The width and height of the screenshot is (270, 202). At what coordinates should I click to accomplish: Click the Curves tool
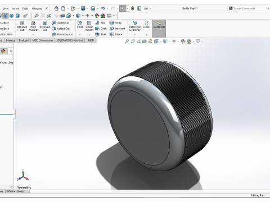point(146,25)
